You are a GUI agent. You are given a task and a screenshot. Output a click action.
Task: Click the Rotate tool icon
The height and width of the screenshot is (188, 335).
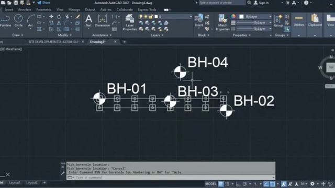59,16
